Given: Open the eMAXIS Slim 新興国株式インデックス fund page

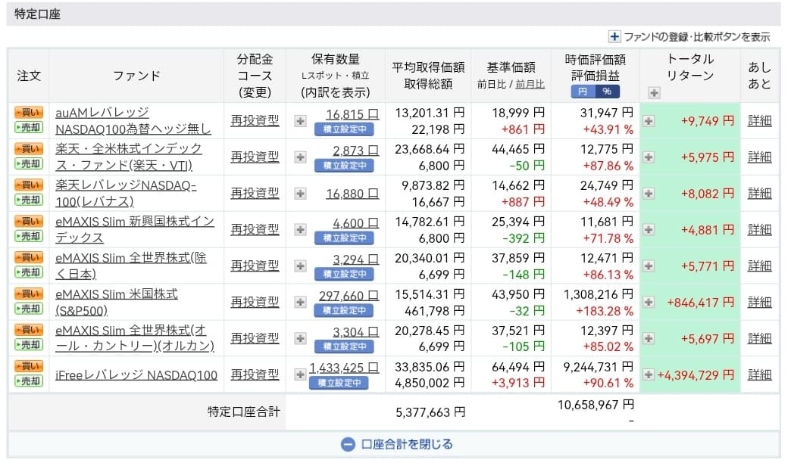Looking at the screenshot, I should 135,230.
